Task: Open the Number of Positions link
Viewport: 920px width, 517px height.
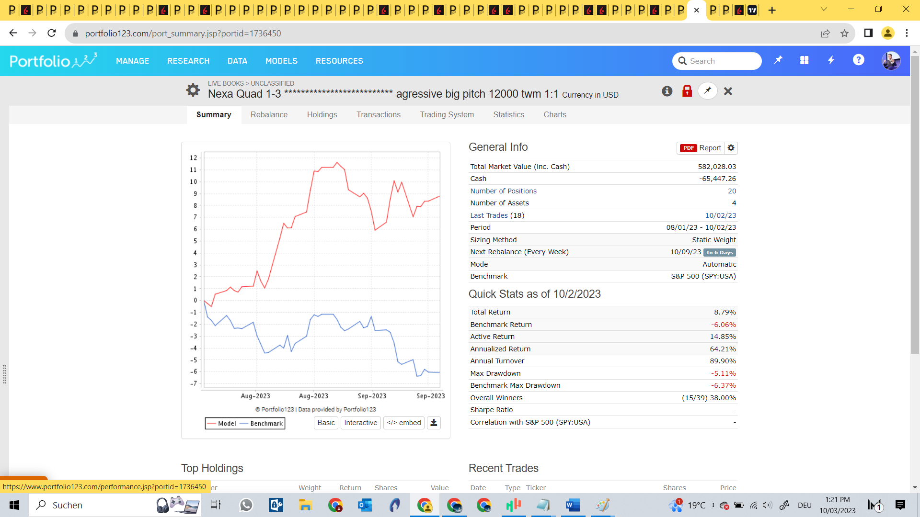Action: click(503, 191)
